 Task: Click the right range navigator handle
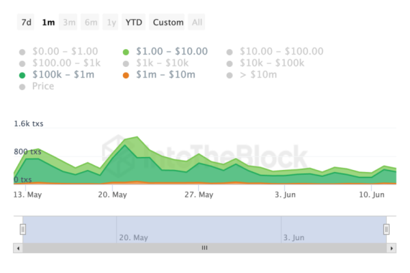[x=386, y=229]
